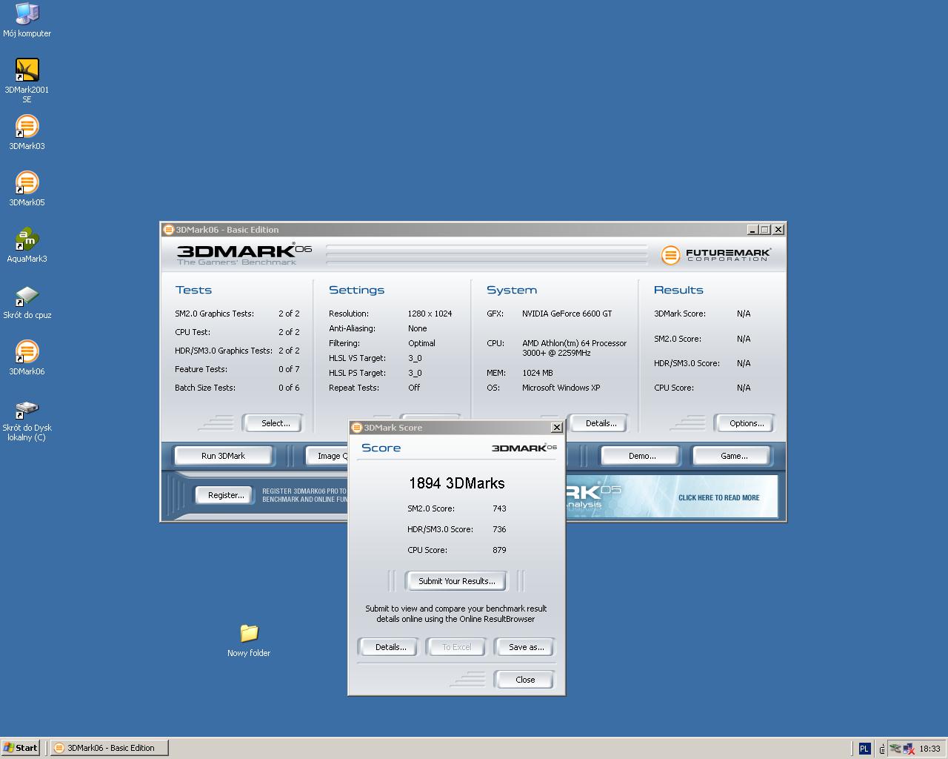This screenshot has height=759, width=948.
Task: Click the 3DMARK06 logo in main window
Action: (x=244, y=254)
